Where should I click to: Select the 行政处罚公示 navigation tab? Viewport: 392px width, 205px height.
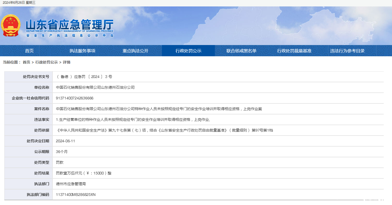point(188,51)
